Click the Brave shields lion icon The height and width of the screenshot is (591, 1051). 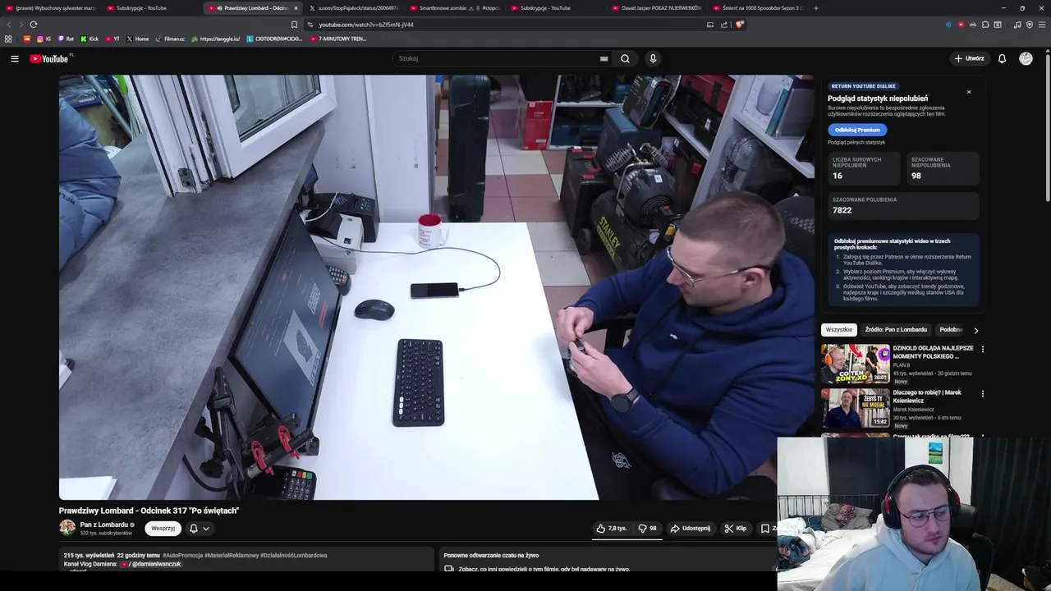[739, 25]
